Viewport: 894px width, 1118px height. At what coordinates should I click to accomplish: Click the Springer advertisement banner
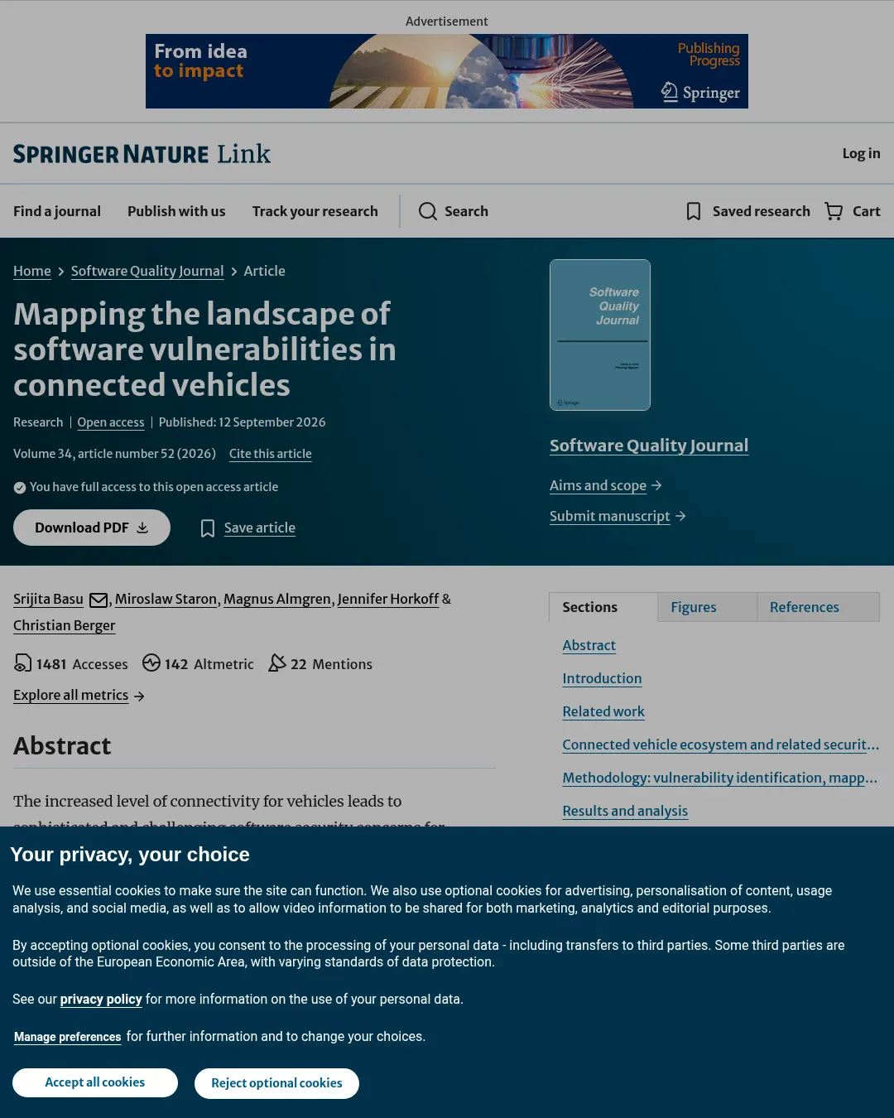[447, 71]
